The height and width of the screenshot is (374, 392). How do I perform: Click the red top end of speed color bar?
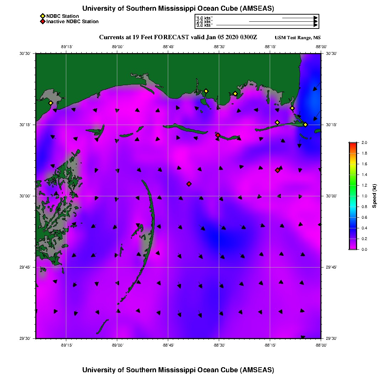pos(352,144)
